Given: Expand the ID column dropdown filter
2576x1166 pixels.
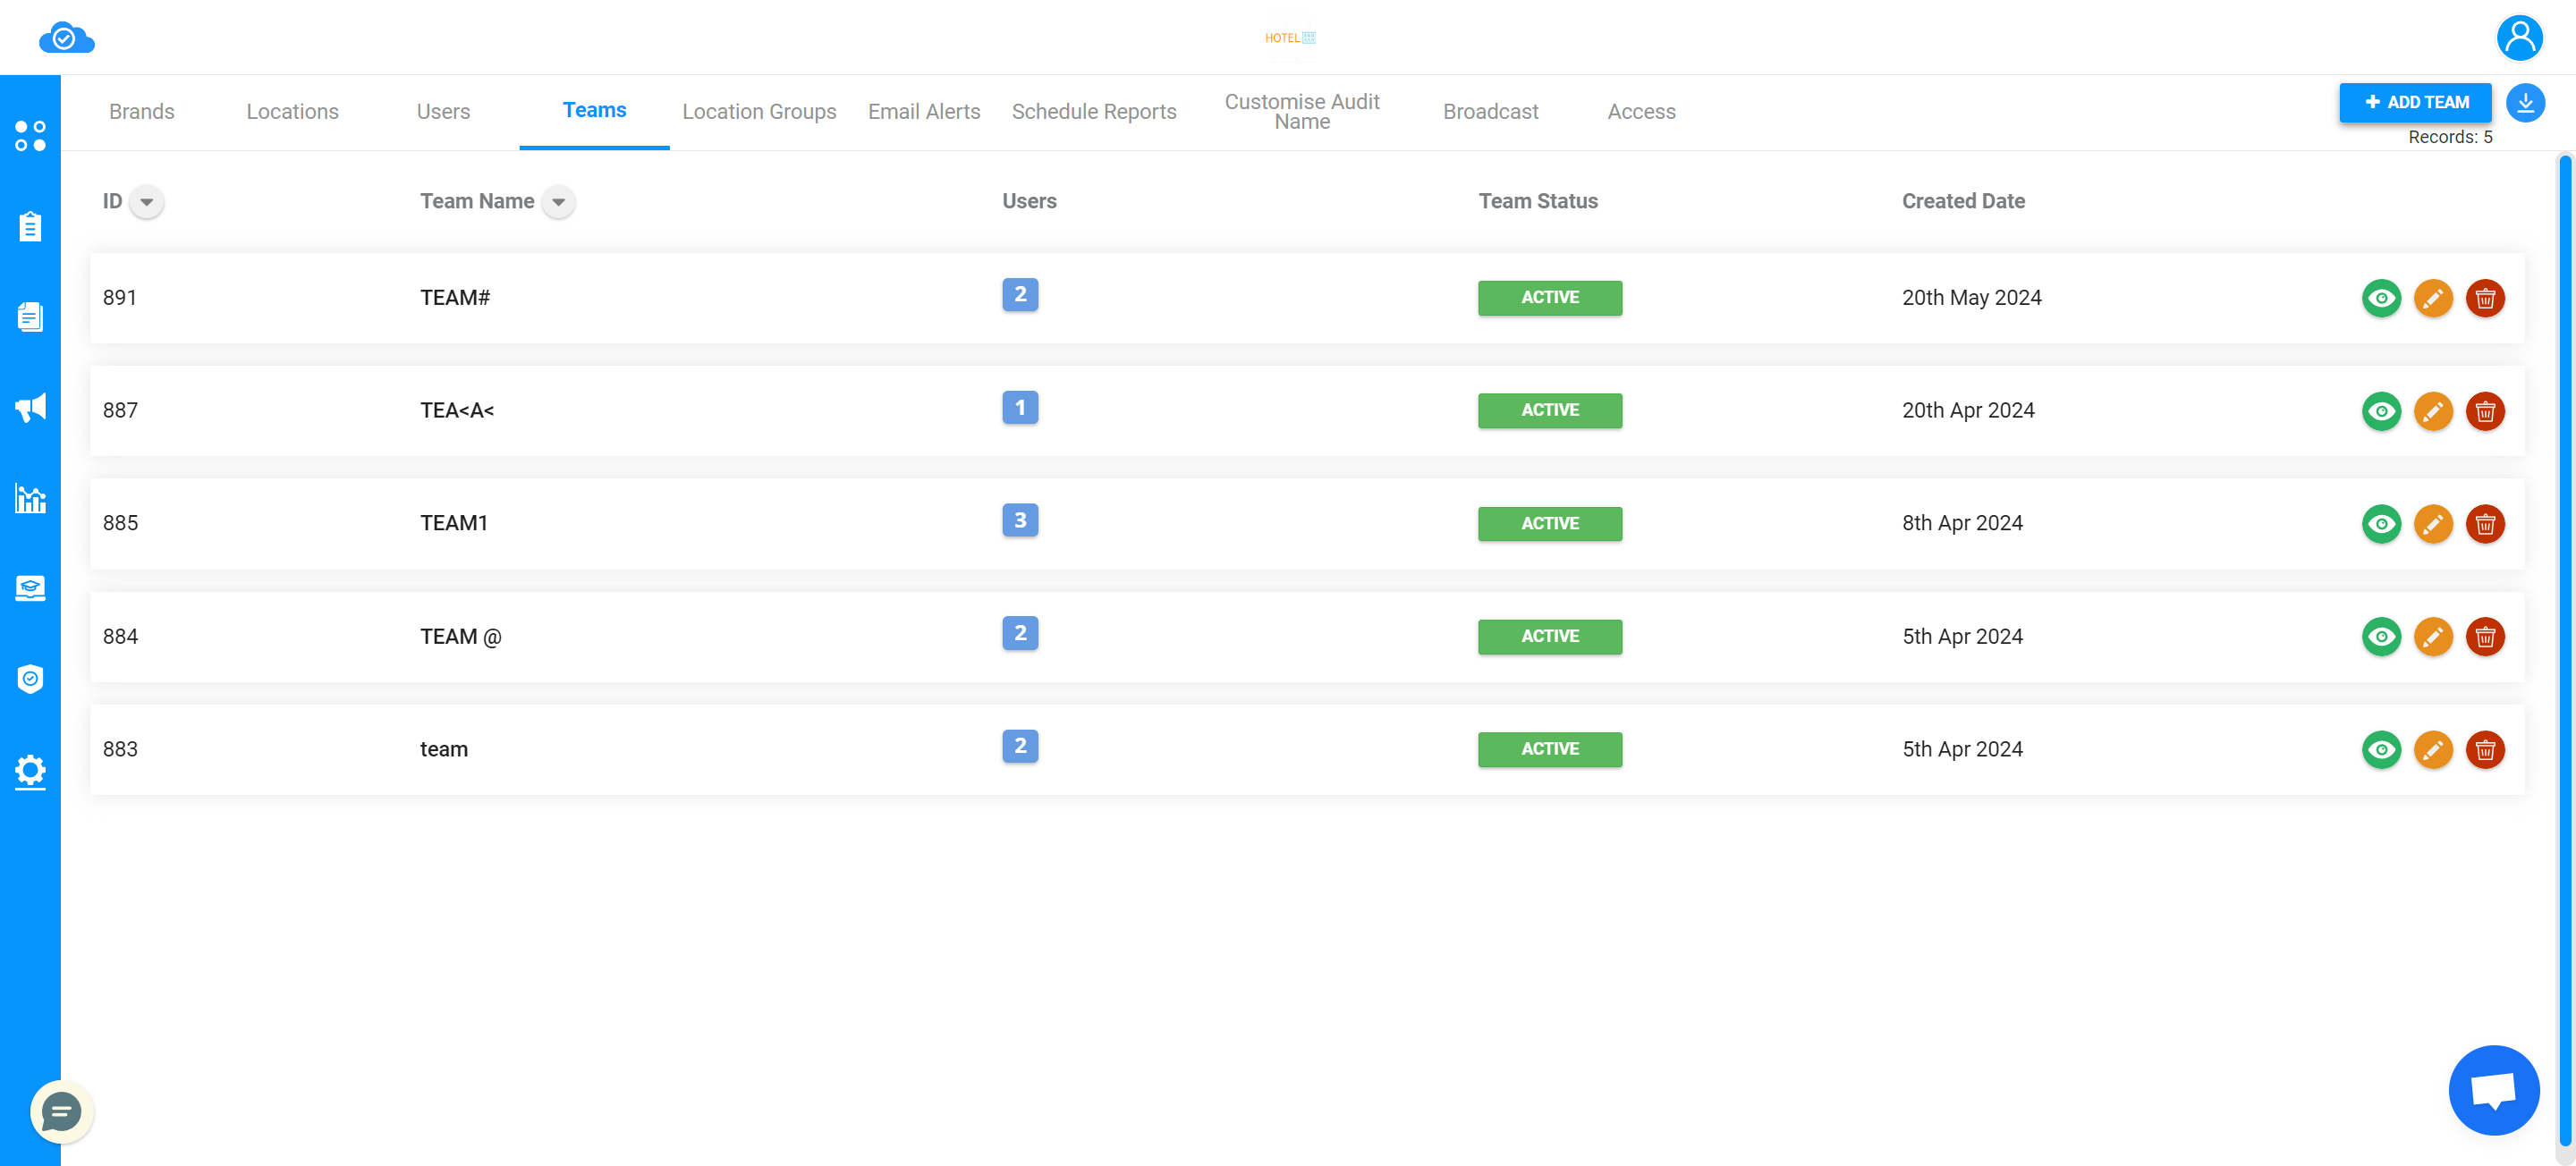Looking at the screenshot, I should click(x=146, y=202).
